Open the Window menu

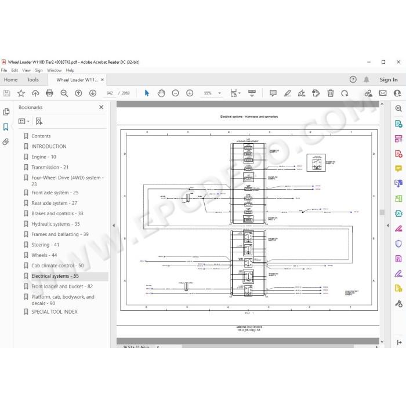(x=55, y=70)
